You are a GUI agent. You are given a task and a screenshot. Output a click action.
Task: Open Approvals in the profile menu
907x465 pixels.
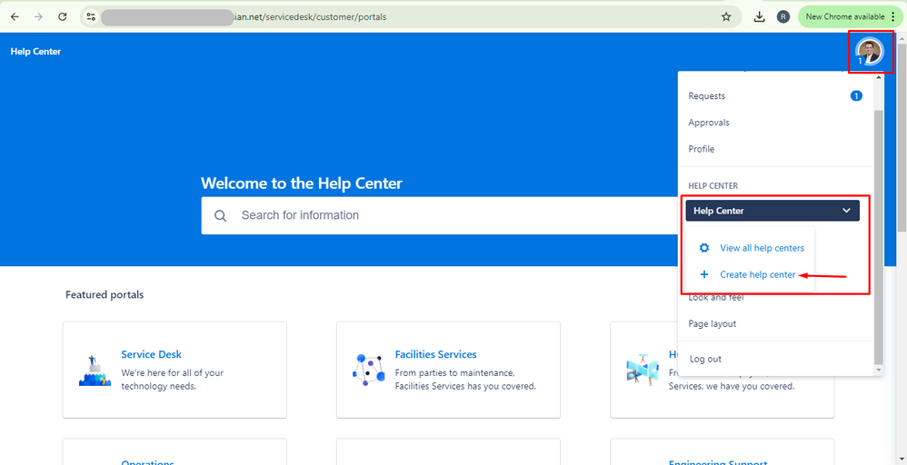tap(709, 123)
